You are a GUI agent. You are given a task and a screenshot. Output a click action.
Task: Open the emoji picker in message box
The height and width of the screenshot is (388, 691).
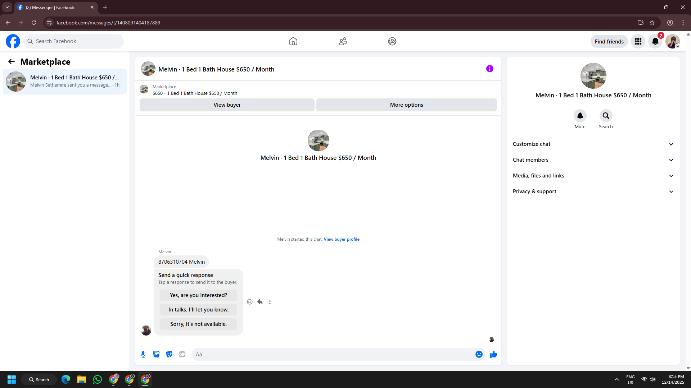[479, 354]
